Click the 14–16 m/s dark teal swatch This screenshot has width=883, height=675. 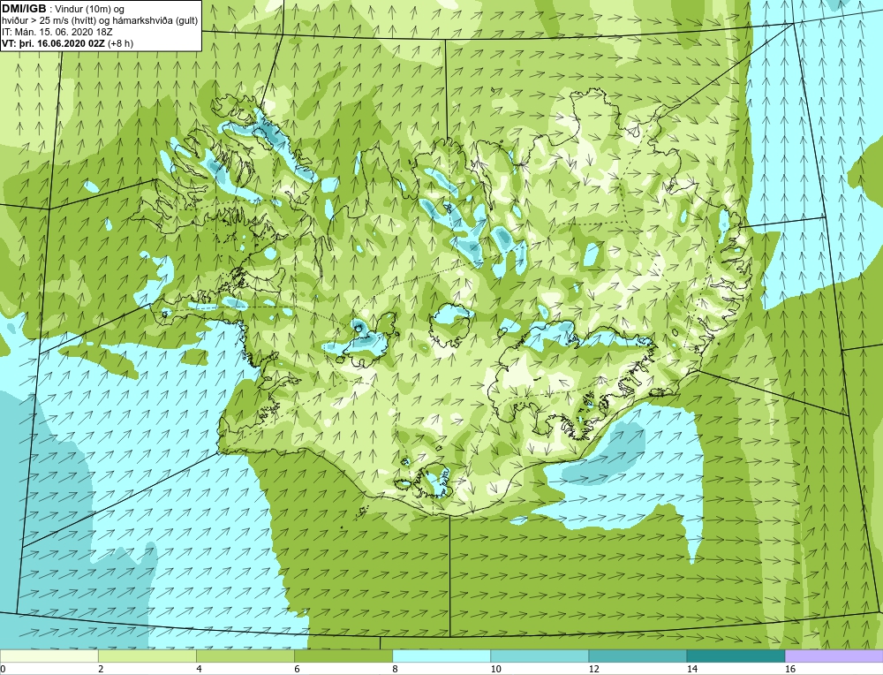coord(736,656)
